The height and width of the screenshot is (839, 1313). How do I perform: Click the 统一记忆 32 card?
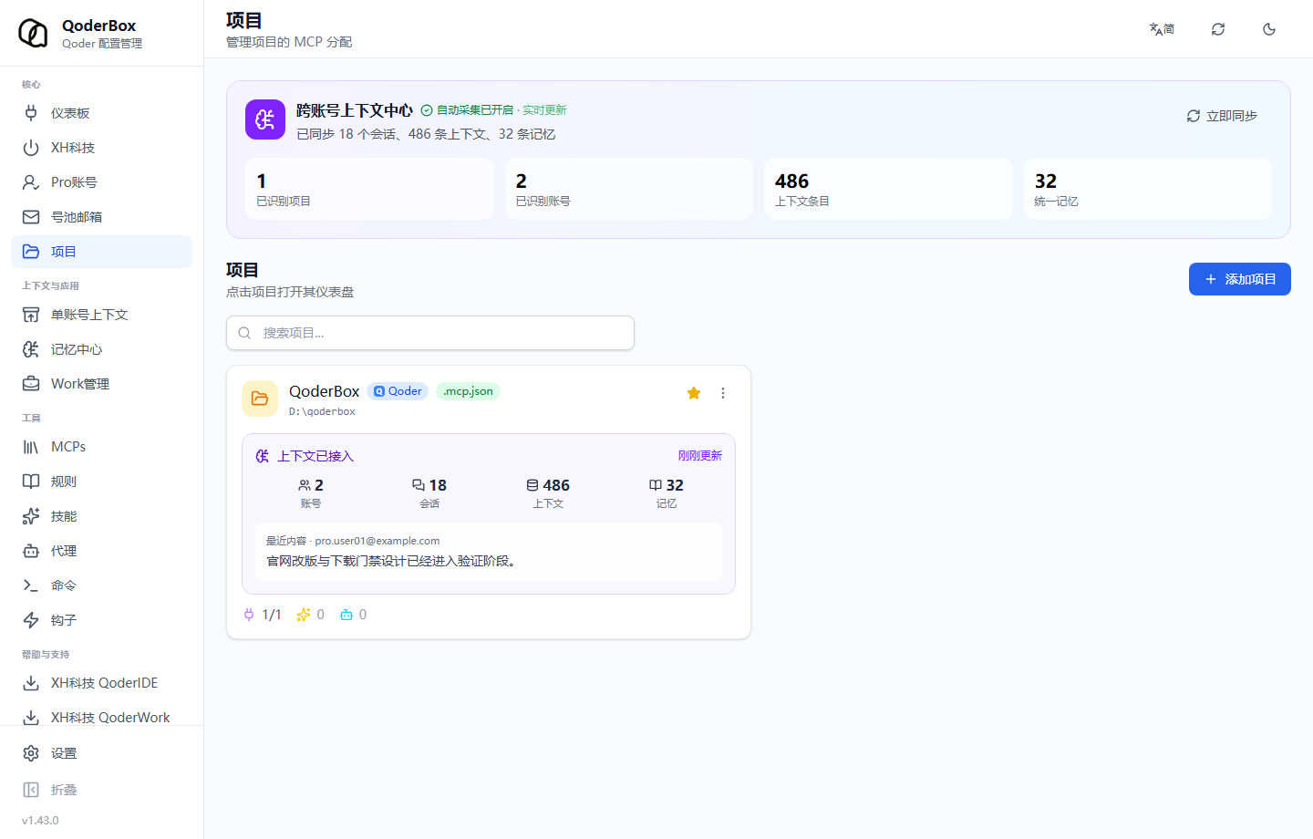click(x=1148, y=189)
